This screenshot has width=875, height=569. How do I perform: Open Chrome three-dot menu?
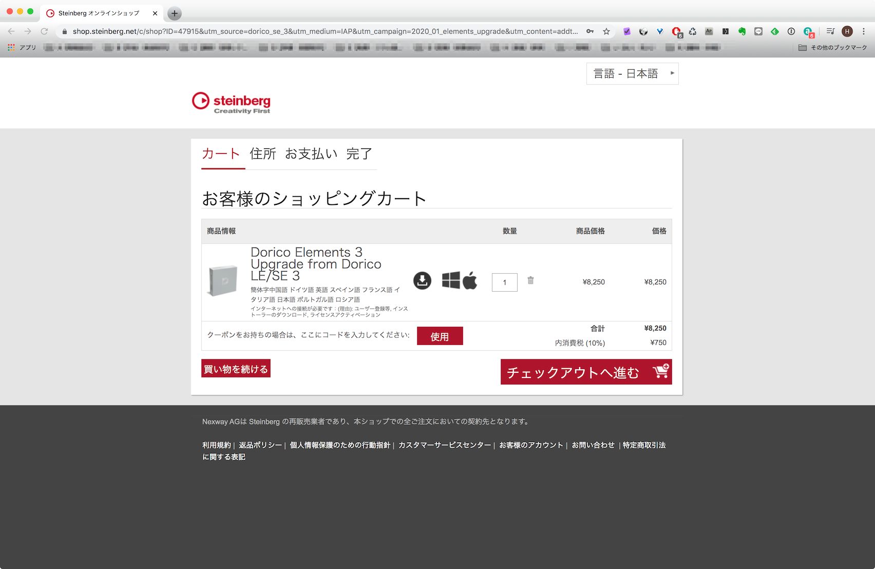864,31
